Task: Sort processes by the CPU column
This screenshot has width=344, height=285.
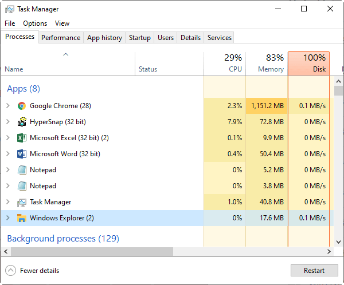Action: tap(225, 64)
